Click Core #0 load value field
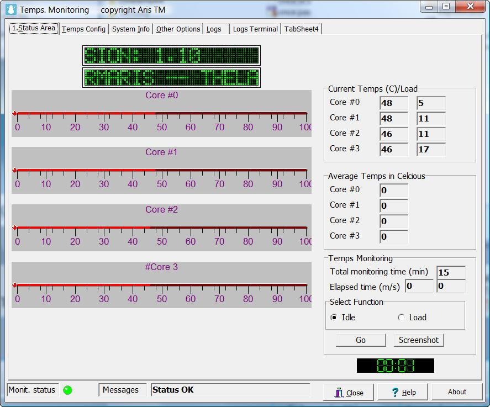This screenshot has width=490, height=407. (x=431, y=103)
